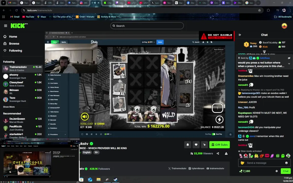Open the emoji picker in the message box

(286, 163)
